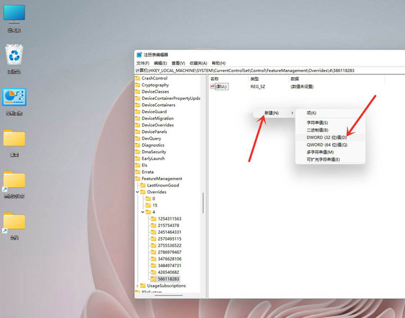Open the Recycle Bin desktop icon
The height and width of the screenshot is (318, 405).
point(14,54)
